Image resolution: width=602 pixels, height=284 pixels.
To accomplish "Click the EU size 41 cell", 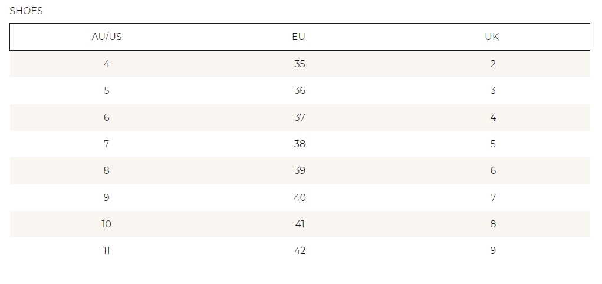I will coord(300,224).
